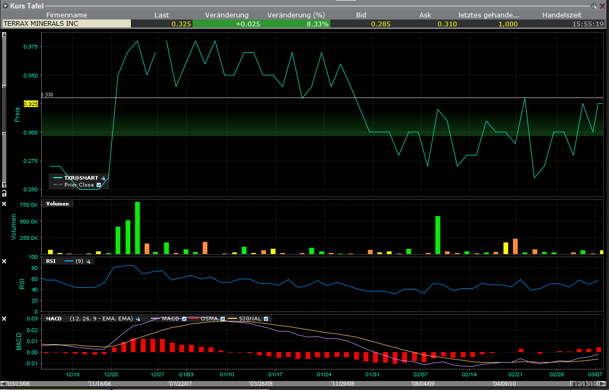Click the lock icon beneath the price axis scrollbar
The height and width of the screenshot is (390, 609).
coord(4,194)
